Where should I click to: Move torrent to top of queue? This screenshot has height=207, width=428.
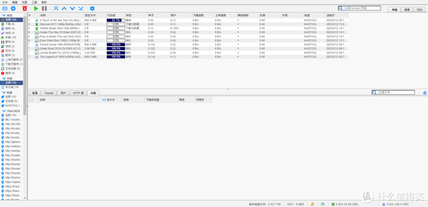click(x=55, y=8)
